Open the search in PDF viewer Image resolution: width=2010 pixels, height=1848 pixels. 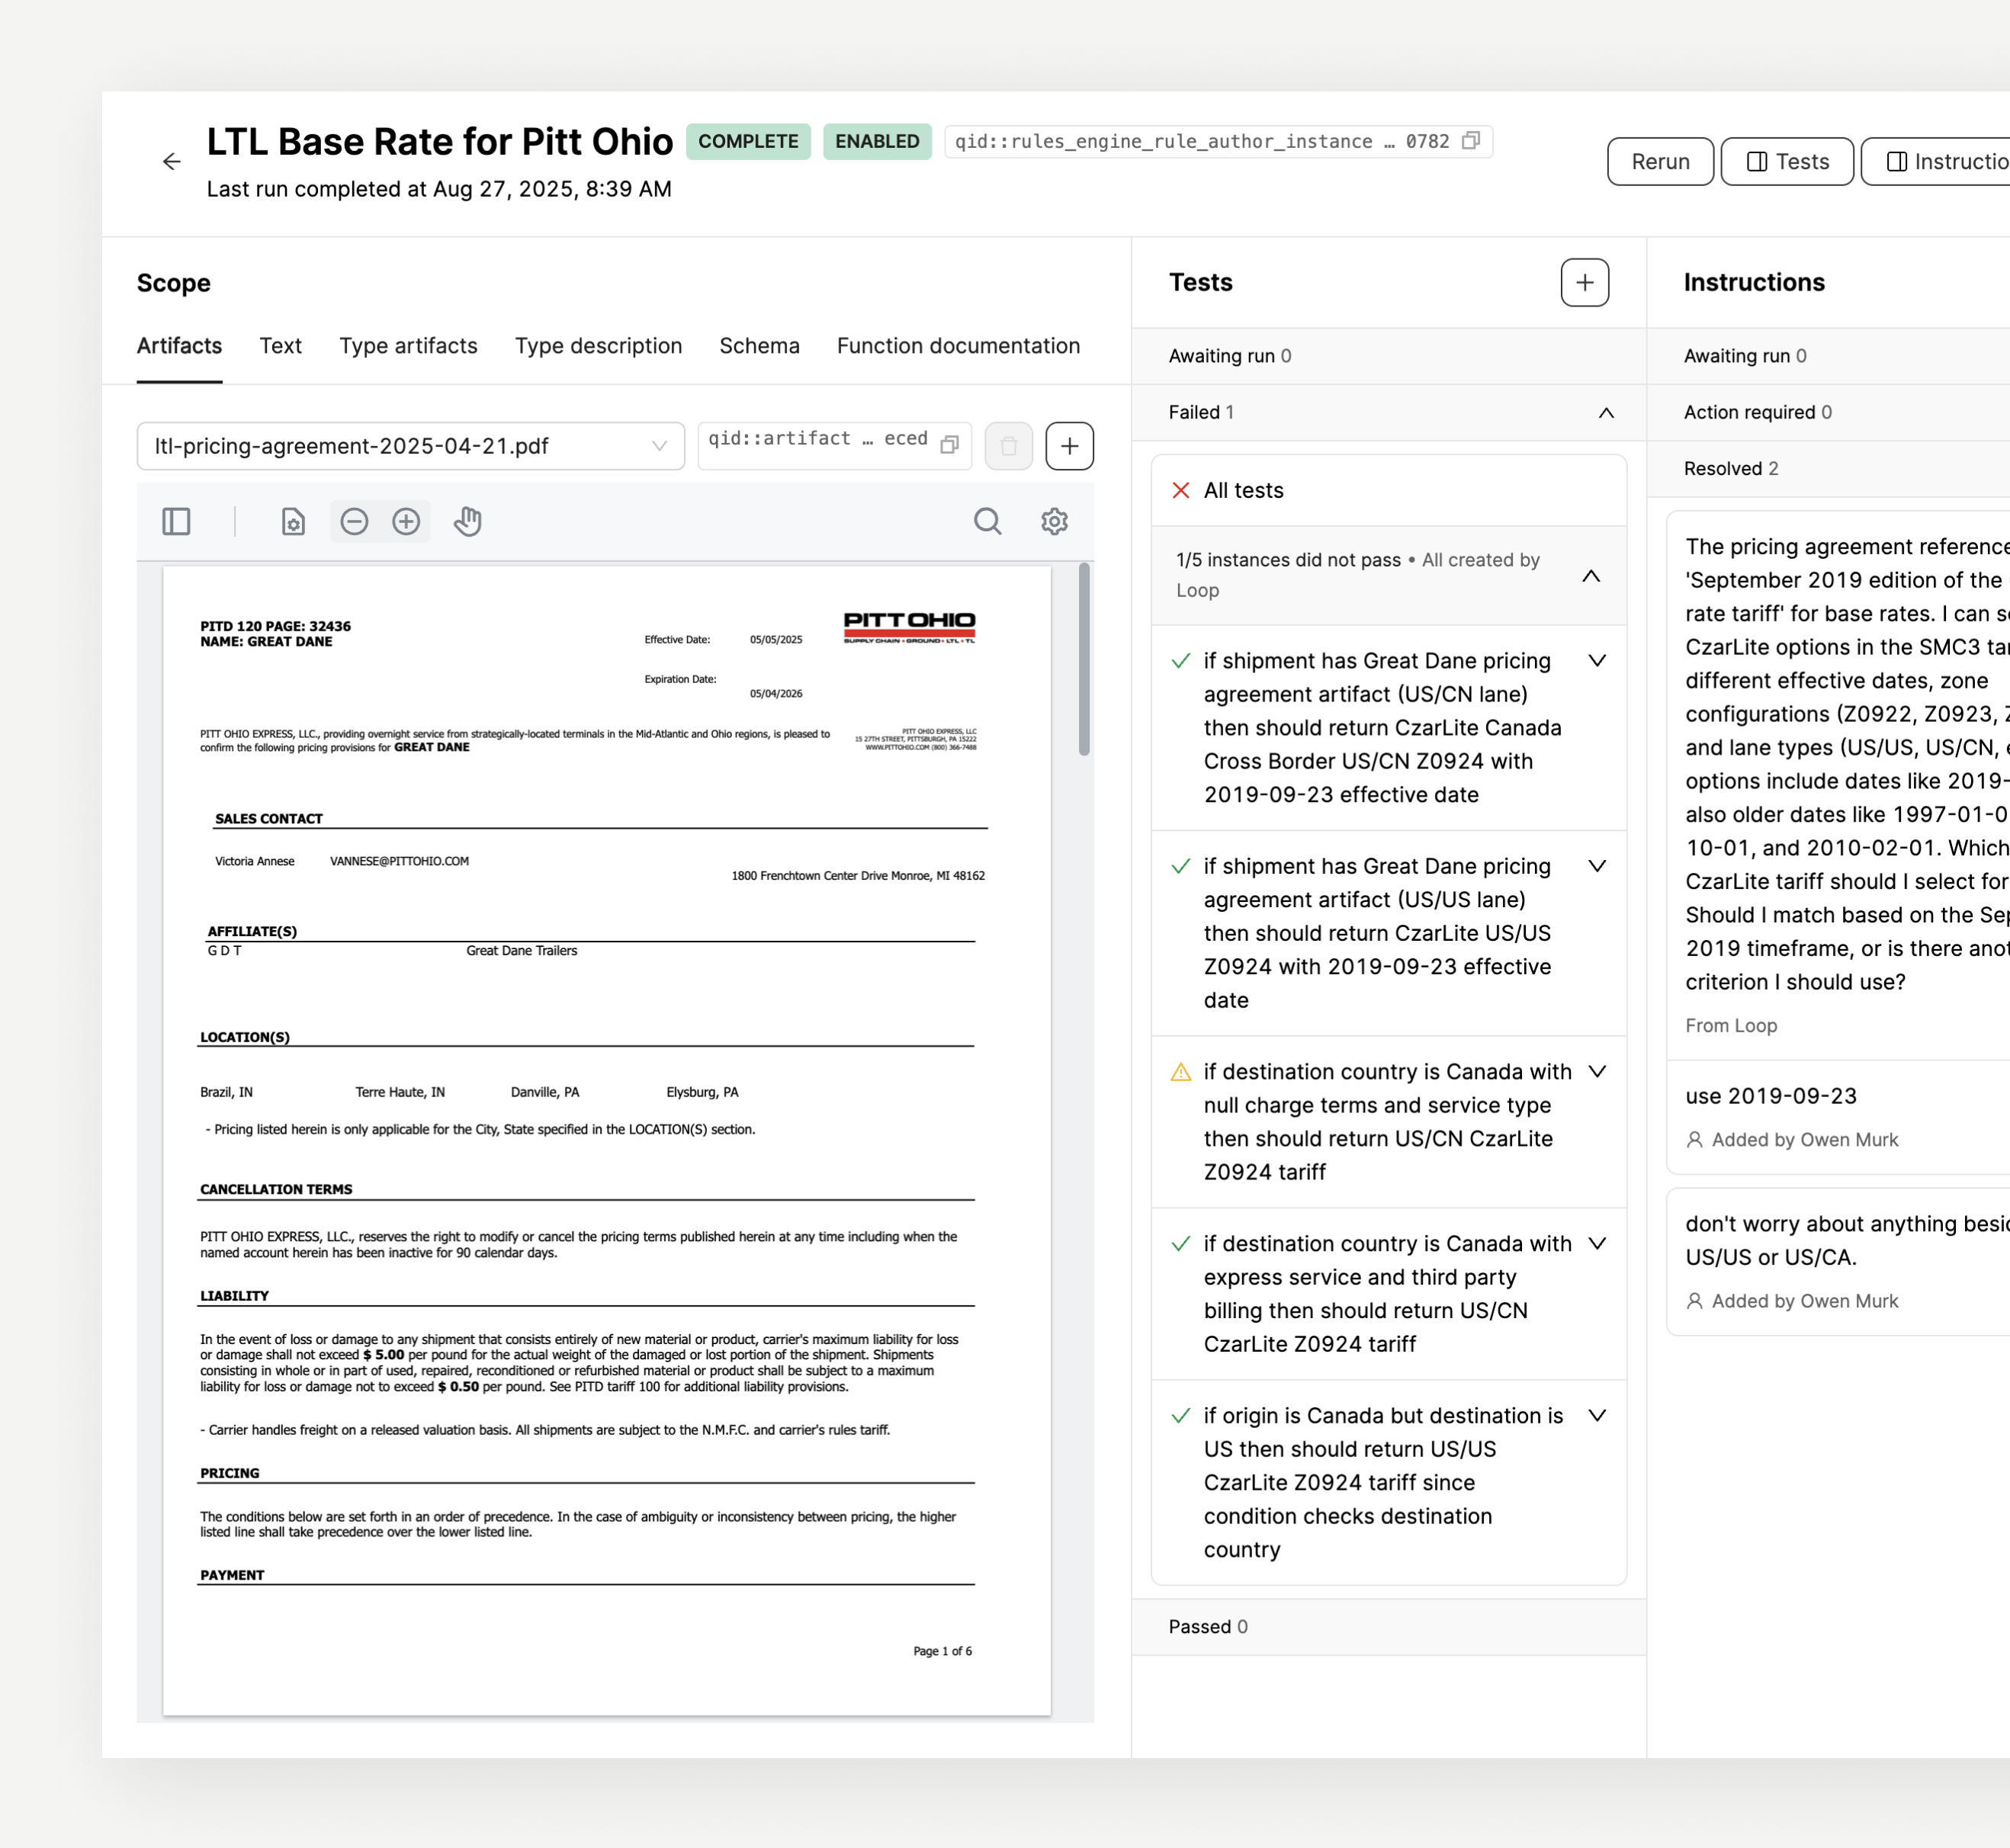987,521
